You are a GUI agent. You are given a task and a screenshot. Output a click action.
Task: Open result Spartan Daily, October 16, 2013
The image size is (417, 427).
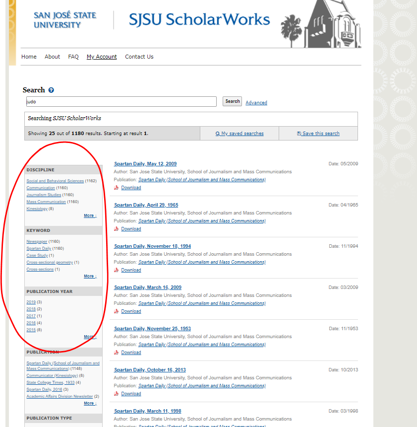coord(150,370)
